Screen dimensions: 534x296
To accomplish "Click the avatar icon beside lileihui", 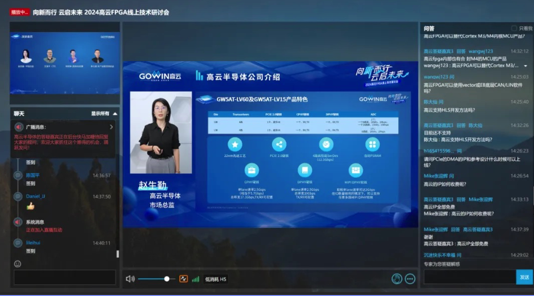I will point(18,243).
